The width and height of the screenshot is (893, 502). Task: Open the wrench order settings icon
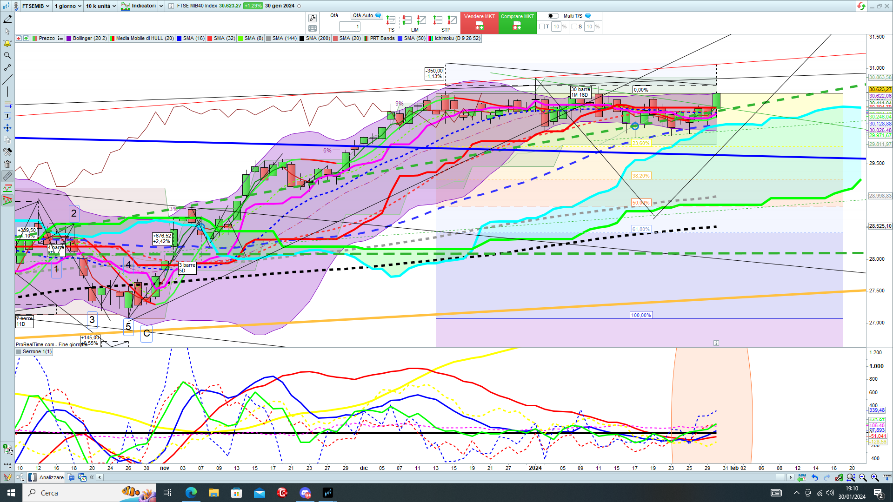pos(313,18)
